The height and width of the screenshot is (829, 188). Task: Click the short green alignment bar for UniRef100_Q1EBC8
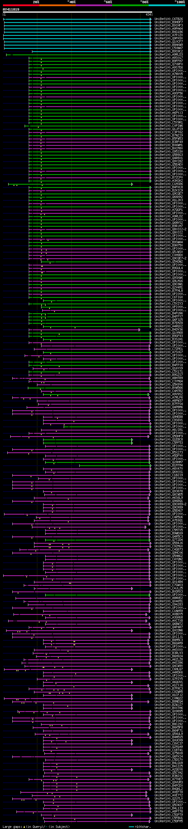click(x=88, y=440)
